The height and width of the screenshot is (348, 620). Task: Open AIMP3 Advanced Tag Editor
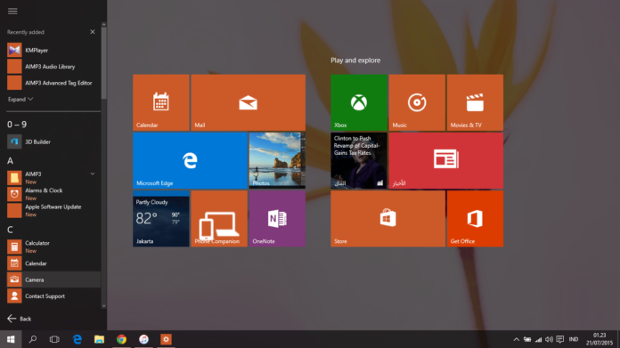tap(53, 83)
